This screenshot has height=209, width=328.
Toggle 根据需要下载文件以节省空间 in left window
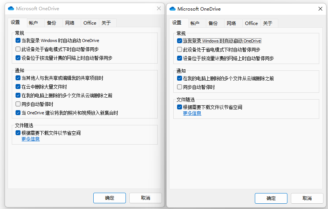18,133
